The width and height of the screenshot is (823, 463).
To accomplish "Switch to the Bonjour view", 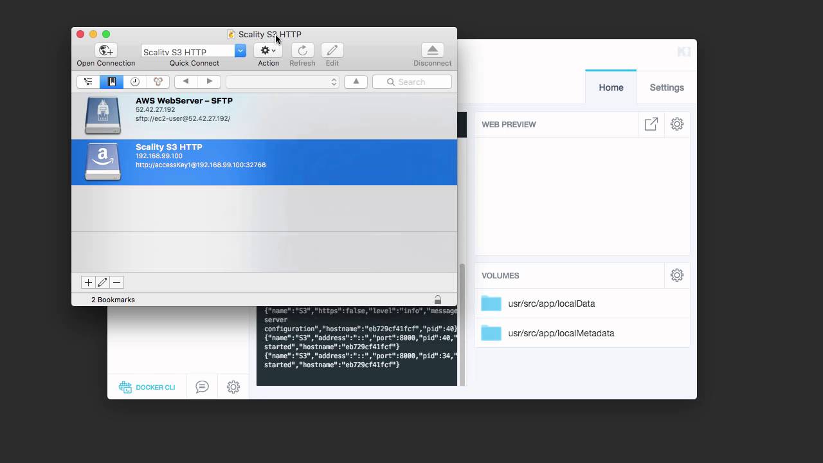I will click(158, 82).
